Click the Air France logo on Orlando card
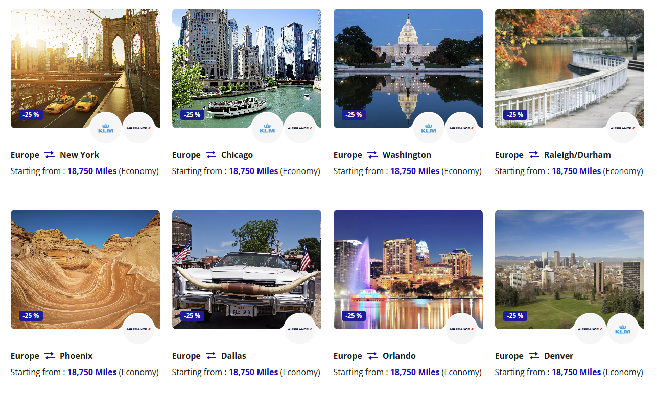The height and width of the screenshot is (396, 657). click(461, 329)
